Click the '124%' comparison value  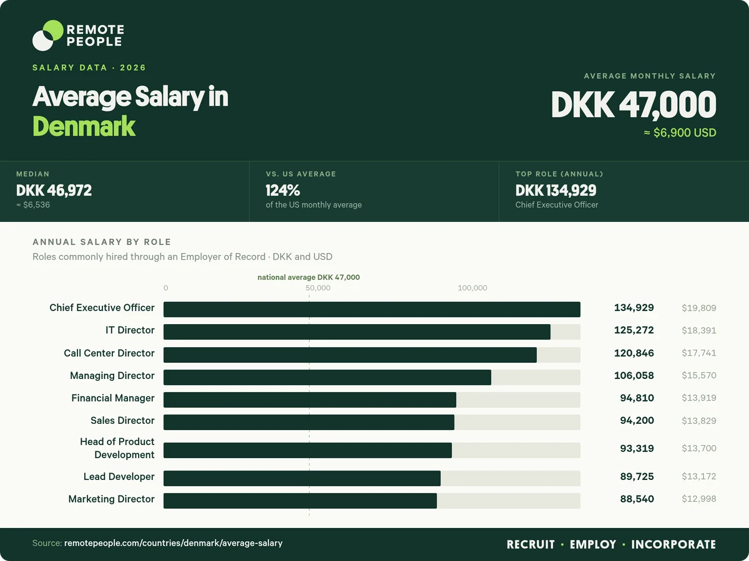coord(282,190)
